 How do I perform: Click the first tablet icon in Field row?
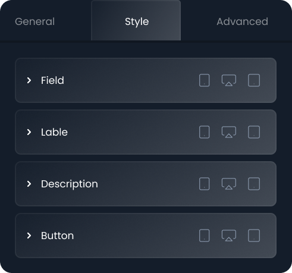(x=204, y=80)
